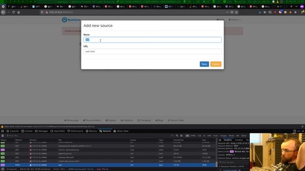Toggle the HTML request filter
This screenshot has width=305, height=171.
[193, 136]
